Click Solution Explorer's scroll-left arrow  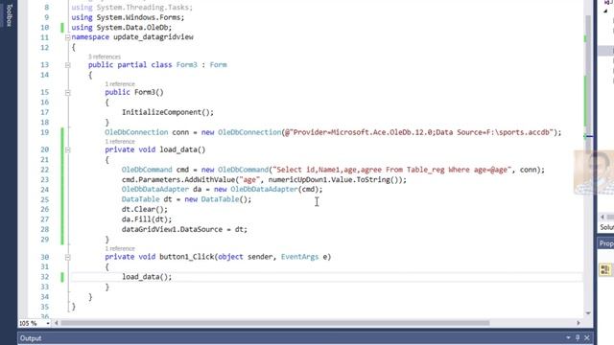pos(602,217)
